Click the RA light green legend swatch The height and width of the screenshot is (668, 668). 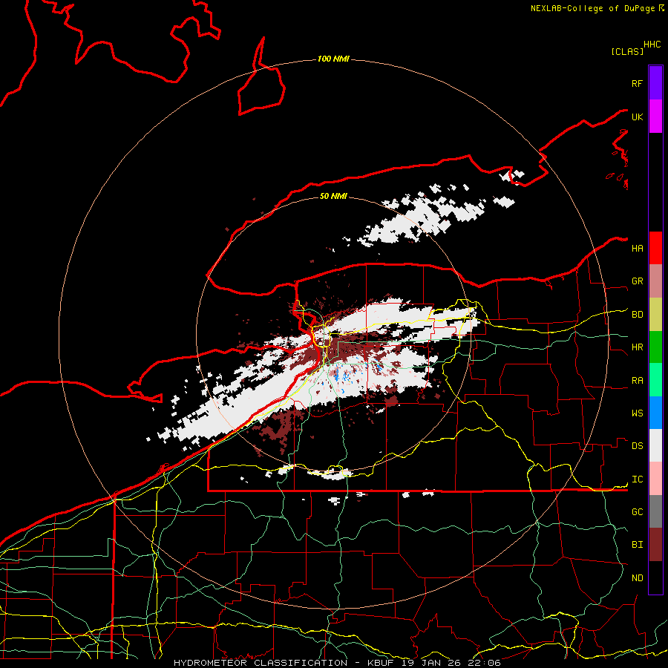(x=655, y=380)
